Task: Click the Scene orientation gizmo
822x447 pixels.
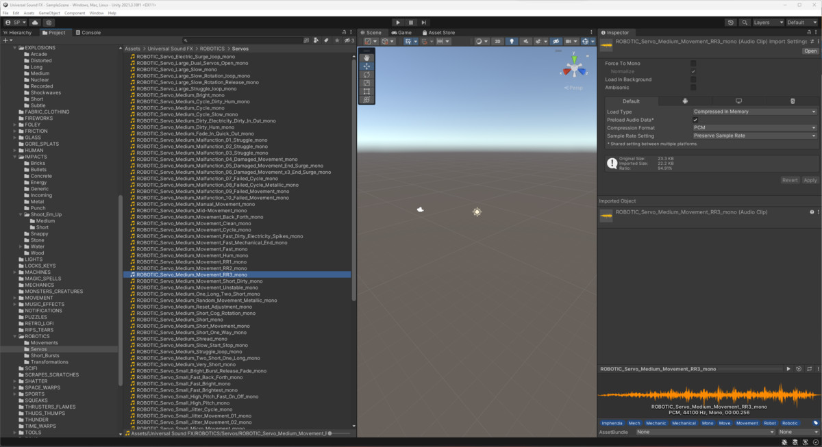Action: coord(573,68)
